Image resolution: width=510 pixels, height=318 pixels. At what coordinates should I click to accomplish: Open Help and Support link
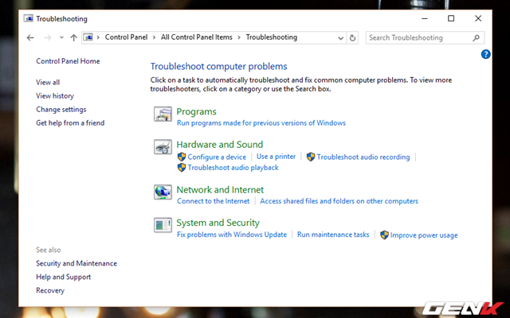tap(64, 277)
